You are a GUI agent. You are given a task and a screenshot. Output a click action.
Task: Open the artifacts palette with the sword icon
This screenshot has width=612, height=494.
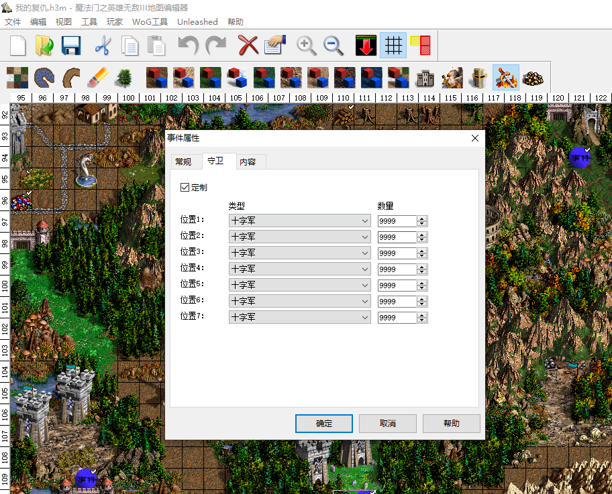click(x=506, y=78)
